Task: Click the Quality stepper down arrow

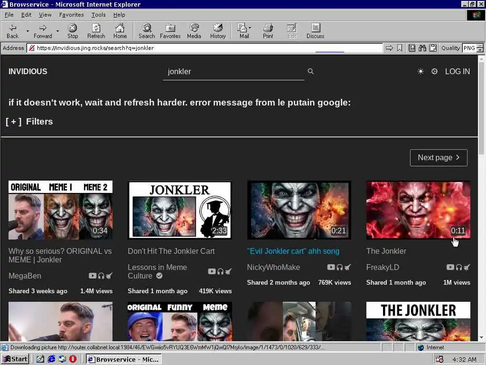Action: point(480,50)
